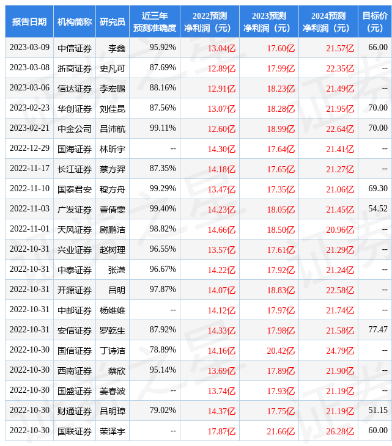The width and height of the screenshot is (392, 446).
Task: Click analyst name 李鑫
Action: pos(117,48)
